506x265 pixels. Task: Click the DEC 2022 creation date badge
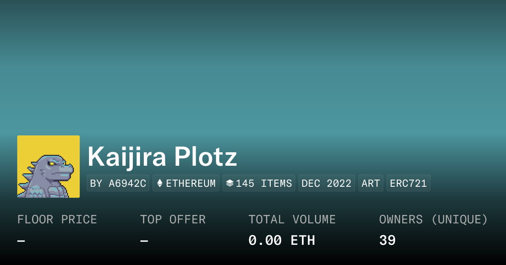point(327,183)
